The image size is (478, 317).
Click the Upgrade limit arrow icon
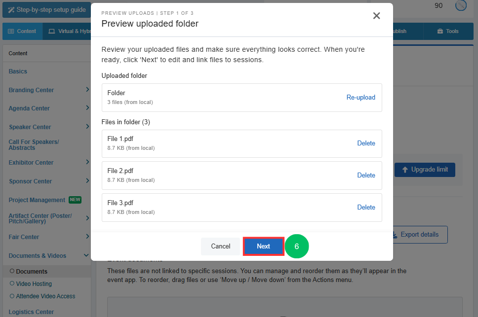pos(405,170)
